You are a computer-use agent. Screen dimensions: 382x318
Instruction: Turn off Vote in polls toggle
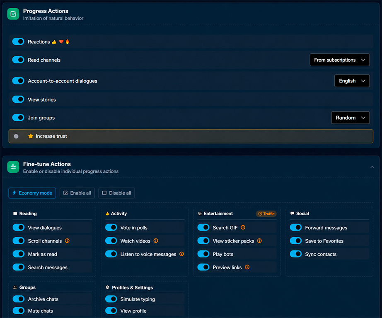click(111, 227)
